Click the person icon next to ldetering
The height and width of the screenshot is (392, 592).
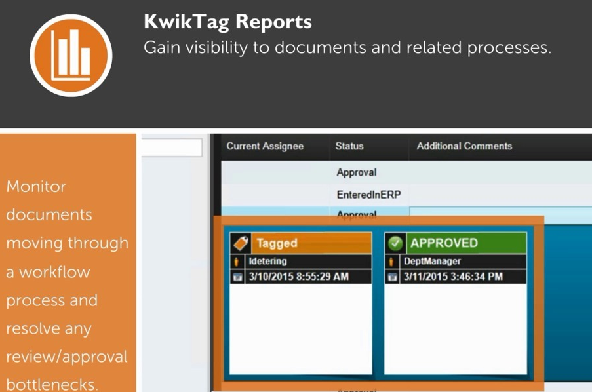click(237, 262)
